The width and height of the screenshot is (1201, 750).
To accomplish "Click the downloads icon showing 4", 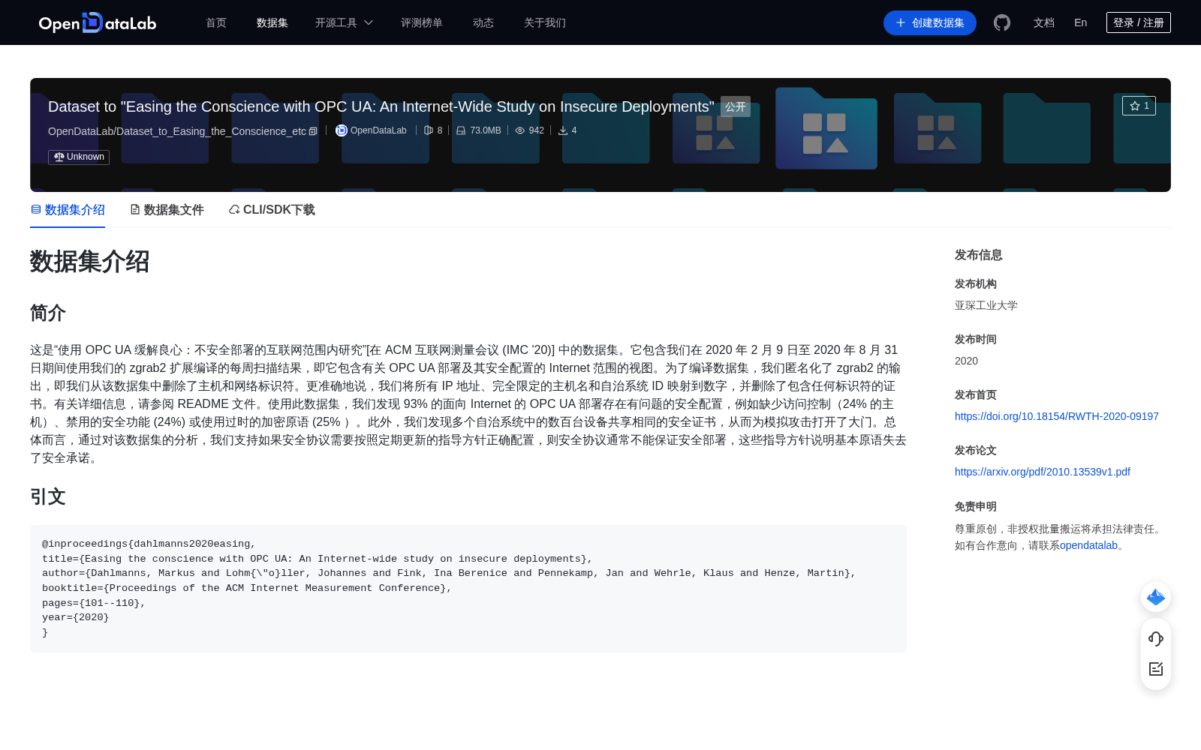I will tap(563, 130).
